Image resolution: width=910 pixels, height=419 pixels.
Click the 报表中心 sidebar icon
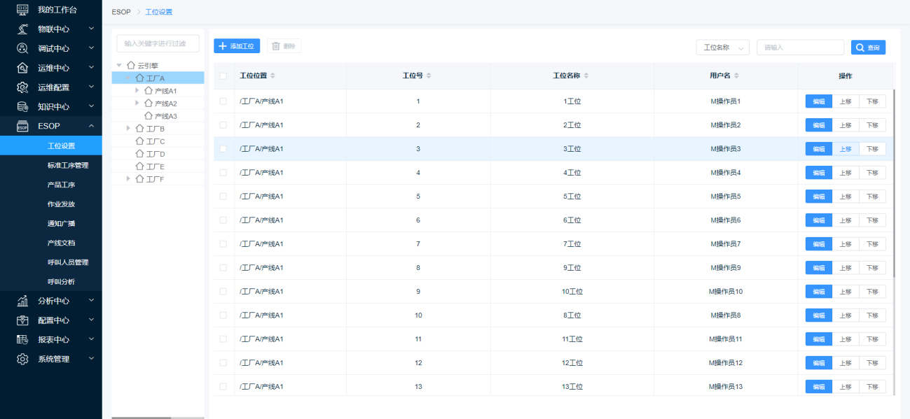tap(22, 340)
